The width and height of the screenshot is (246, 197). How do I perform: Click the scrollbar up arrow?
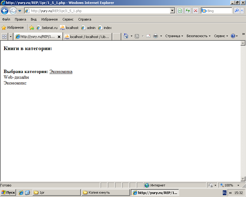pyautogui.click(x=243, y=43)
